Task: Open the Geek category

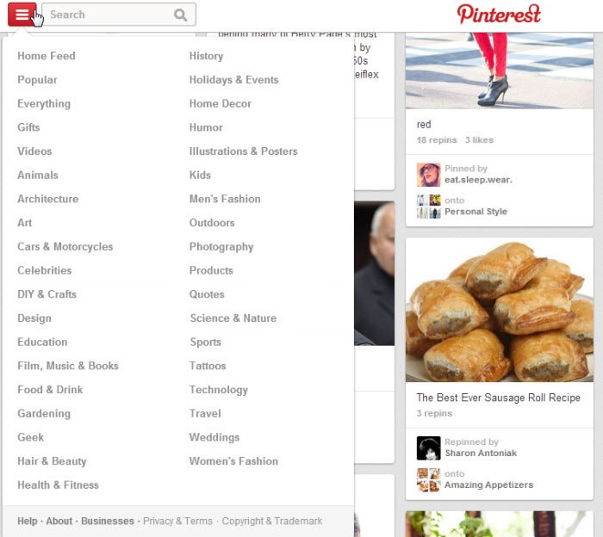Action: coord(30,437)
